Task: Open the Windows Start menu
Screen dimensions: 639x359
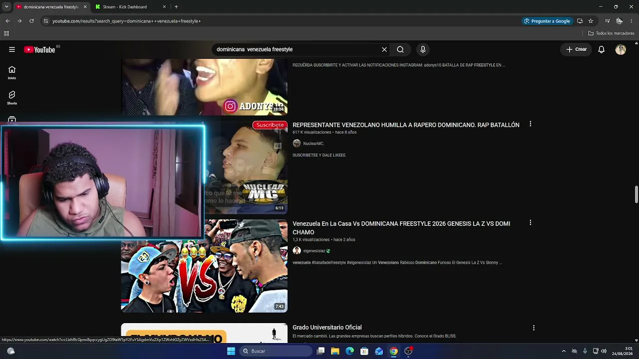Action: coord(231,351)
